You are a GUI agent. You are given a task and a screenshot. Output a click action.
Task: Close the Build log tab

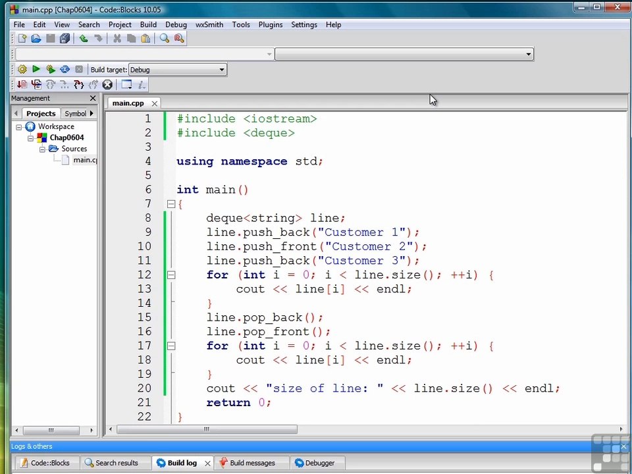click(207, 463)
